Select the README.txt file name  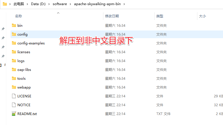coord(27,114)
